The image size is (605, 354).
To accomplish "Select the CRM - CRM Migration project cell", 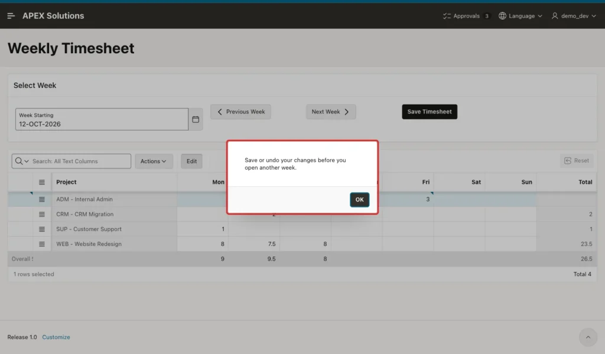I will click(114, 215).
